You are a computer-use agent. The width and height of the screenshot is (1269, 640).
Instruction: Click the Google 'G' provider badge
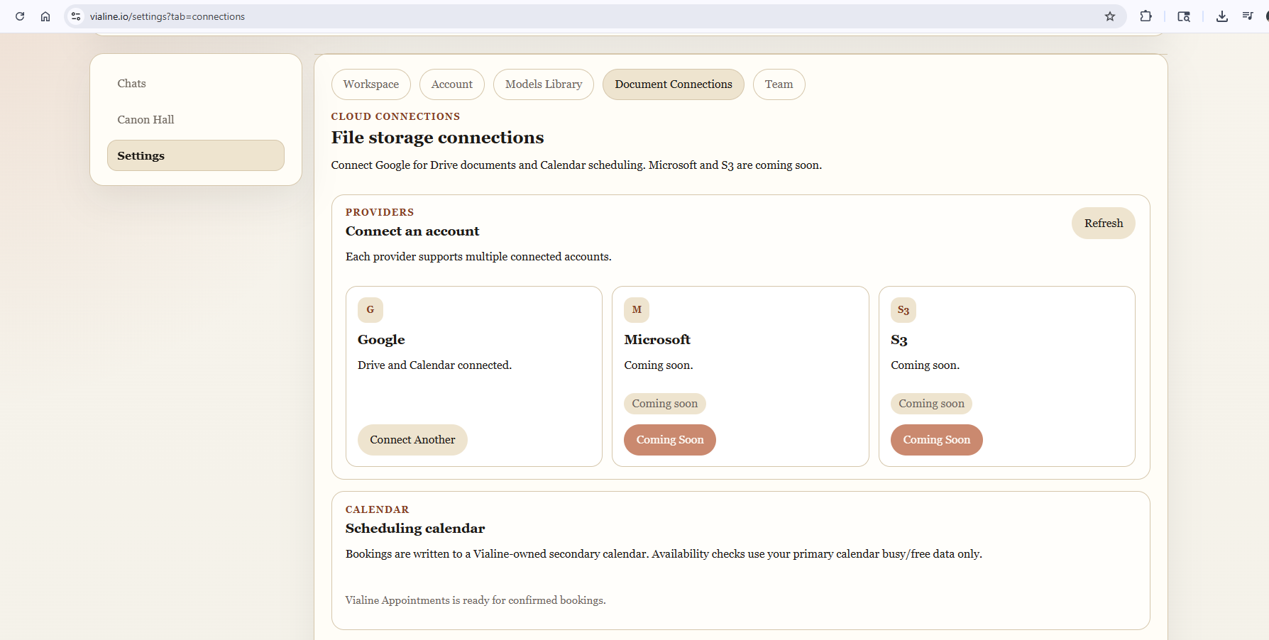tap(370, 310)
